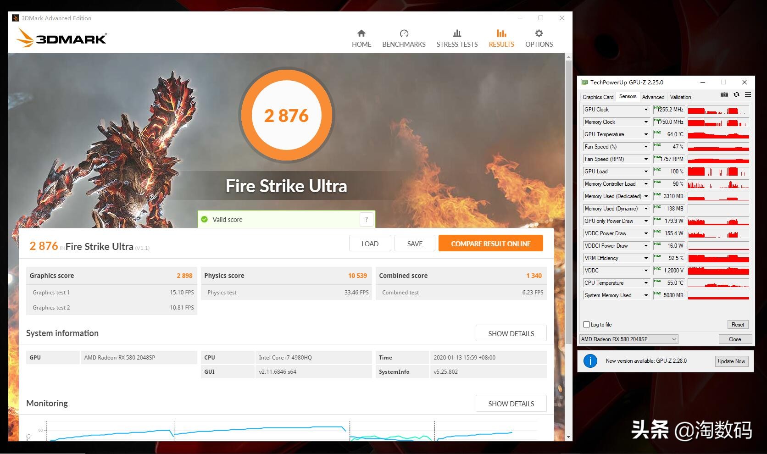Open the AMD Radeon RX 580 2048SP selector
The width and height of the screenshot is (767, 454).
click(x=629, y=339)
